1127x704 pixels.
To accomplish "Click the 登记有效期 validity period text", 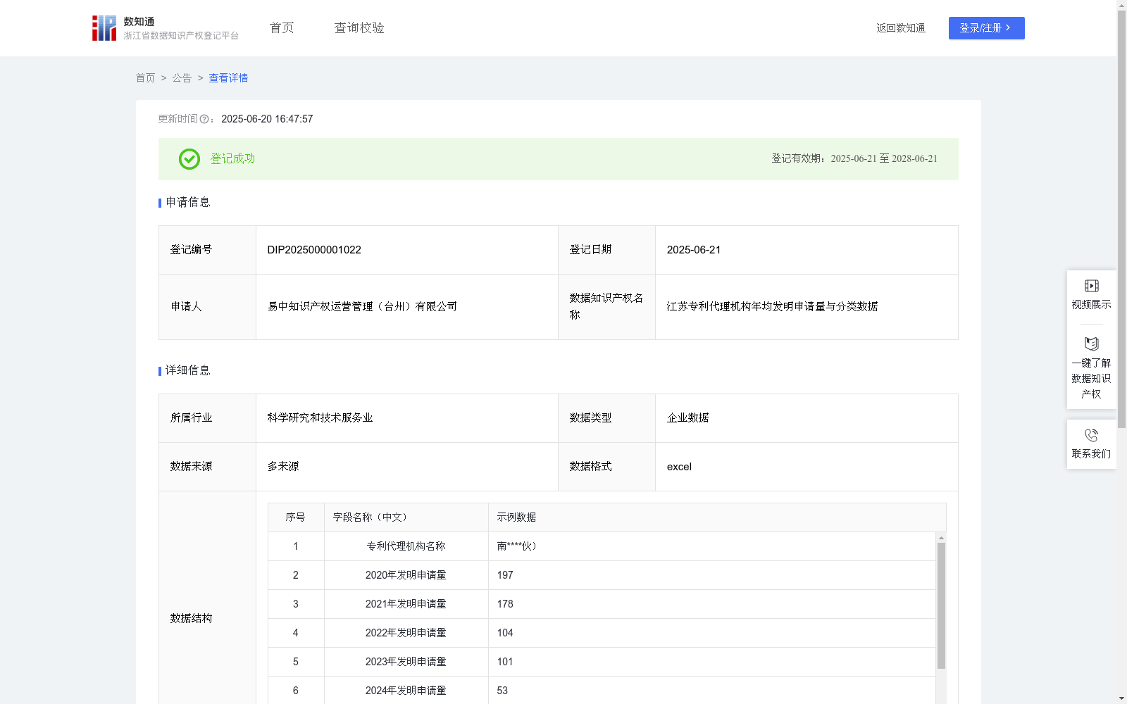I will tap(854, 159).
